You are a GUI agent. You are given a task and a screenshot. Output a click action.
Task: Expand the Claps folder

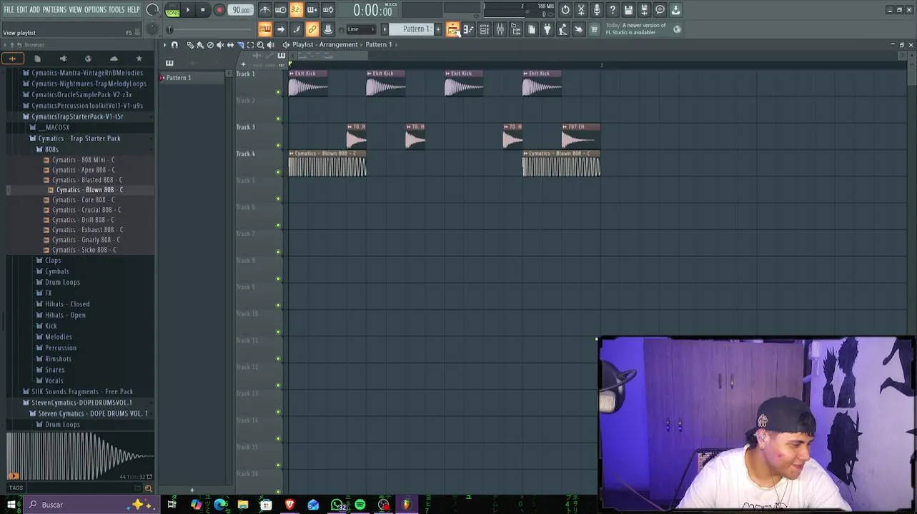(x=53, y=261)
